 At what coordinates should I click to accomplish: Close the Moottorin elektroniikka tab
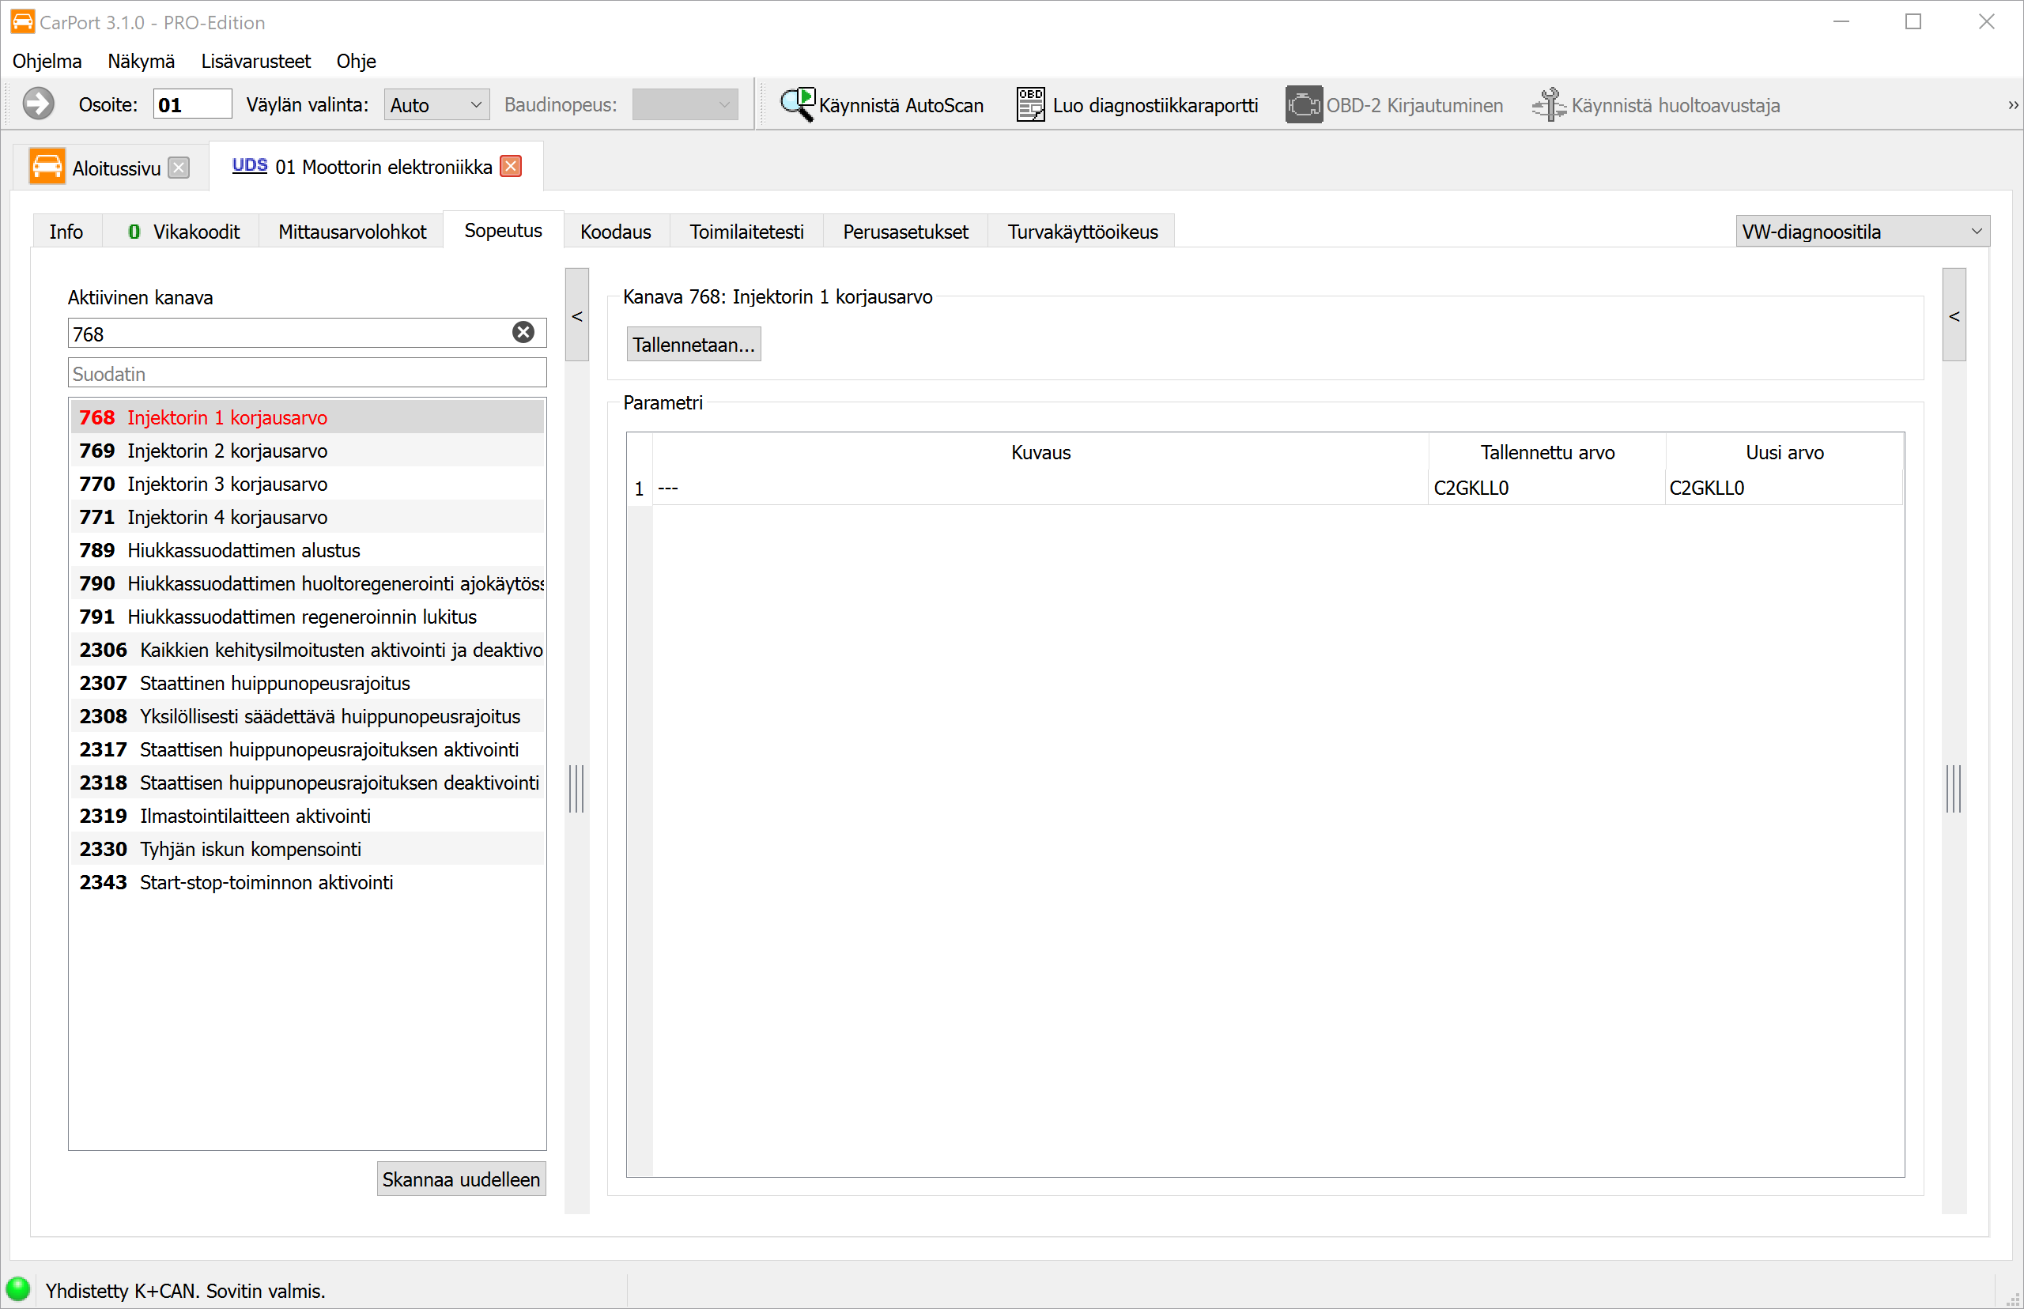pos(511,166)
